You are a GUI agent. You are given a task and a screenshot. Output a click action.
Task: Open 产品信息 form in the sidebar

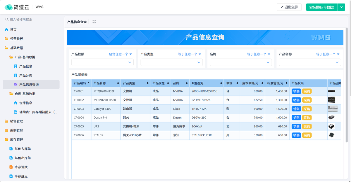tap(25, 66)
